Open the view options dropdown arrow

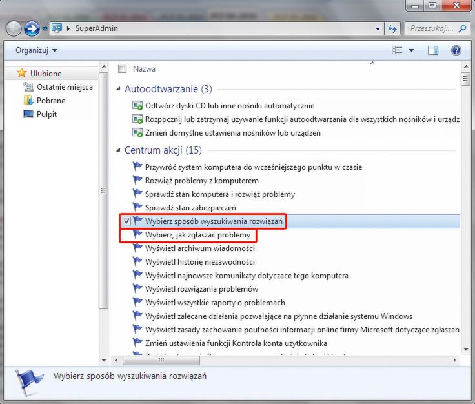(411, 50)
